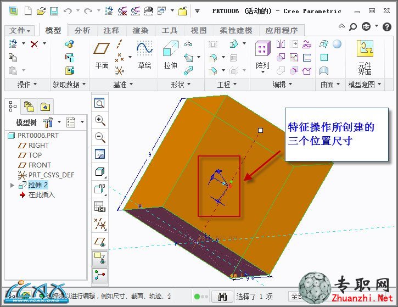Click the Regenerate icon in quick access toolbar
The image size is (398, 307).
(109, 11)
